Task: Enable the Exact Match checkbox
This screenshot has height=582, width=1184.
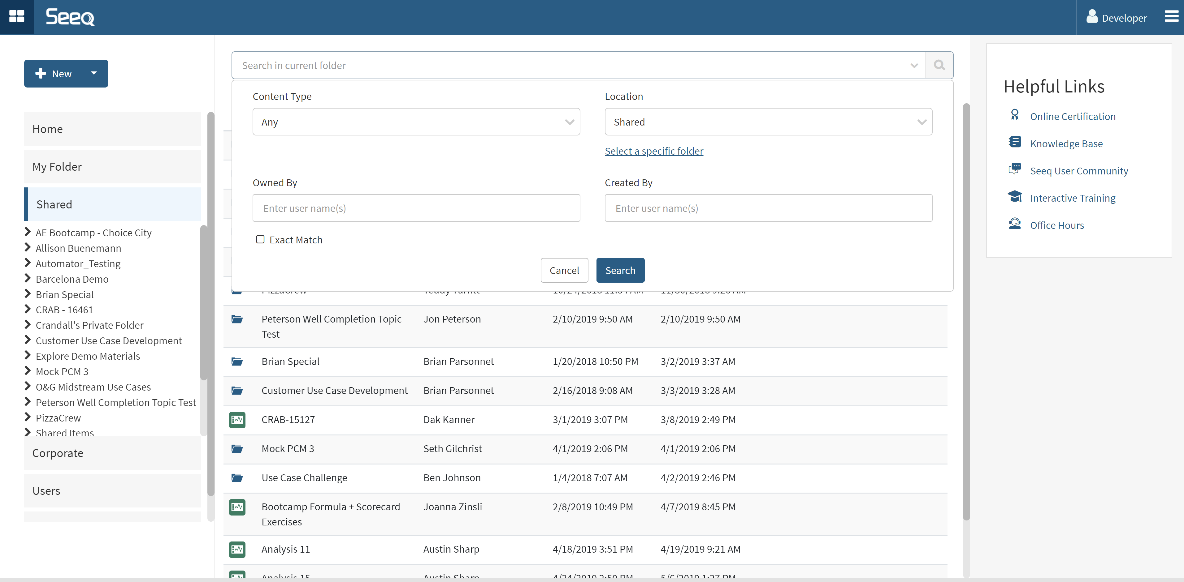Action: coord(260,239)
